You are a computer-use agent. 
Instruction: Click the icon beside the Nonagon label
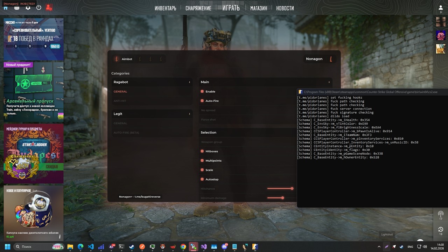click(331, 59)
